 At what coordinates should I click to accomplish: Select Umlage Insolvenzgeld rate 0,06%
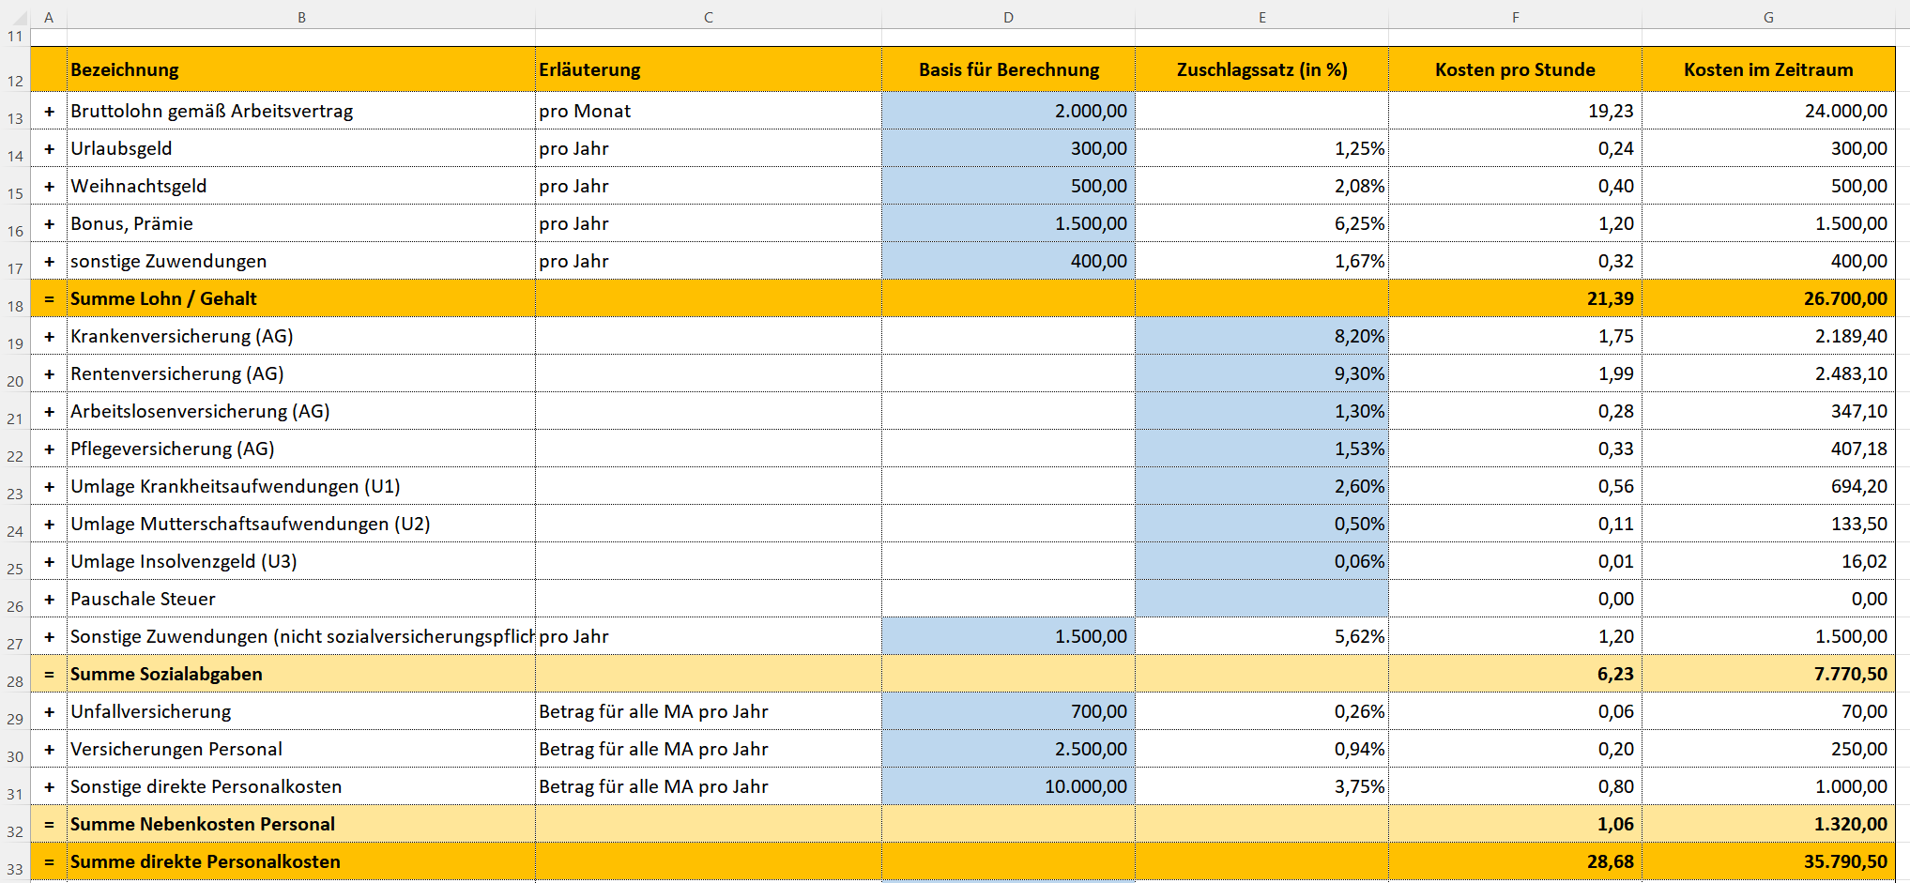click(x=1261, y=561)
